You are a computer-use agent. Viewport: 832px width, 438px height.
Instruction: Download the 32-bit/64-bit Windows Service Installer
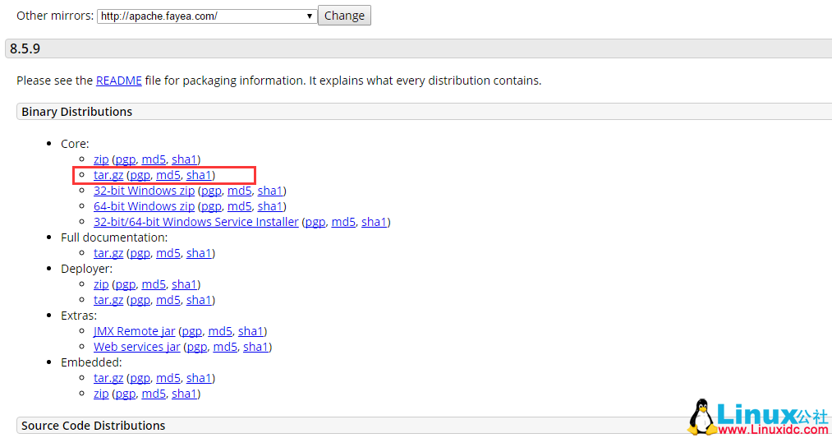coord(195,222)
